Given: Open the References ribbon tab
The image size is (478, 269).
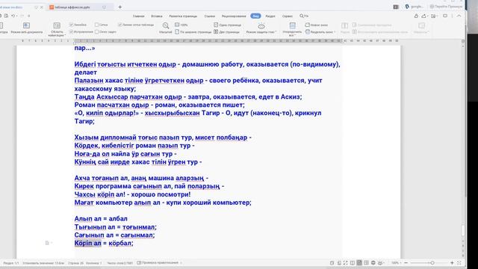Looking at the screenshot, I should [209, 16].
